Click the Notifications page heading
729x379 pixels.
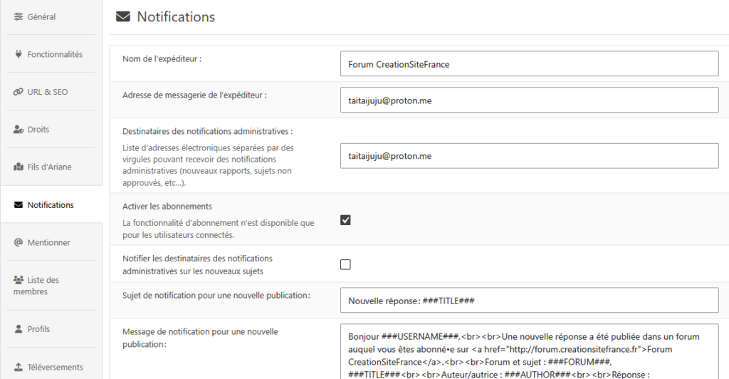coord(176,16)
